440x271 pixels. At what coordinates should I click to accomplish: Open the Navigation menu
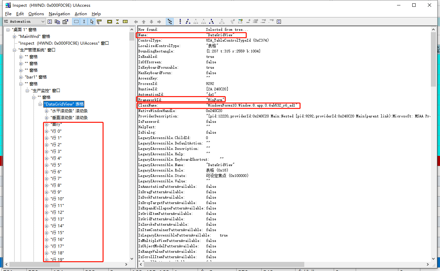tap(59, 14)
